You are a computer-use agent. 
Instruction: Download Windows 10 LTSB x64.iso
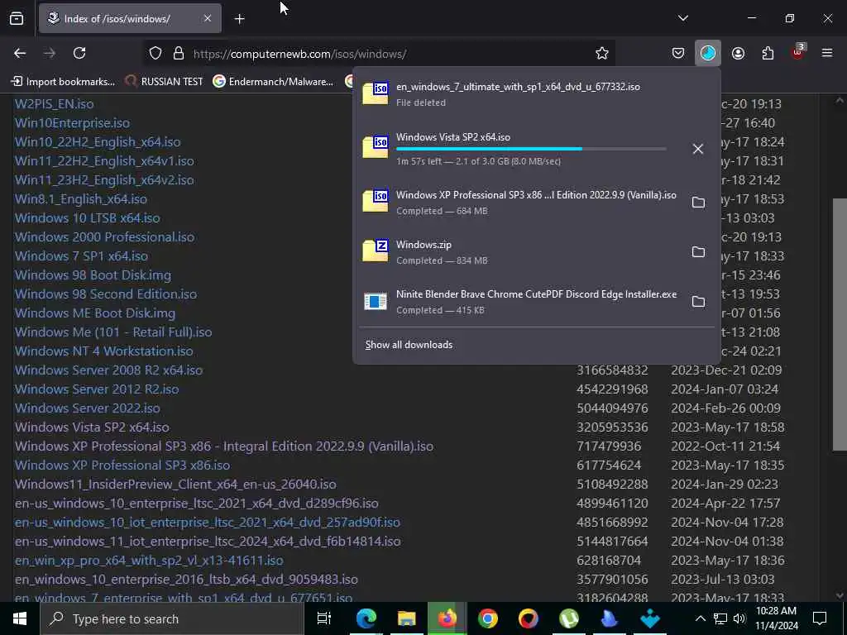coord(88,218)
